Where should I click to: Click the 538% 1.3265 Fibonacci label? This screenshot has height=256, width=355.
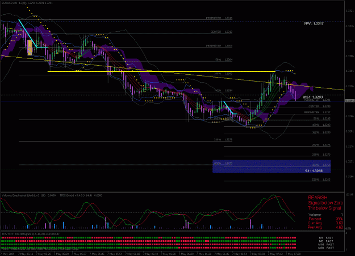(x=321, y=180)
